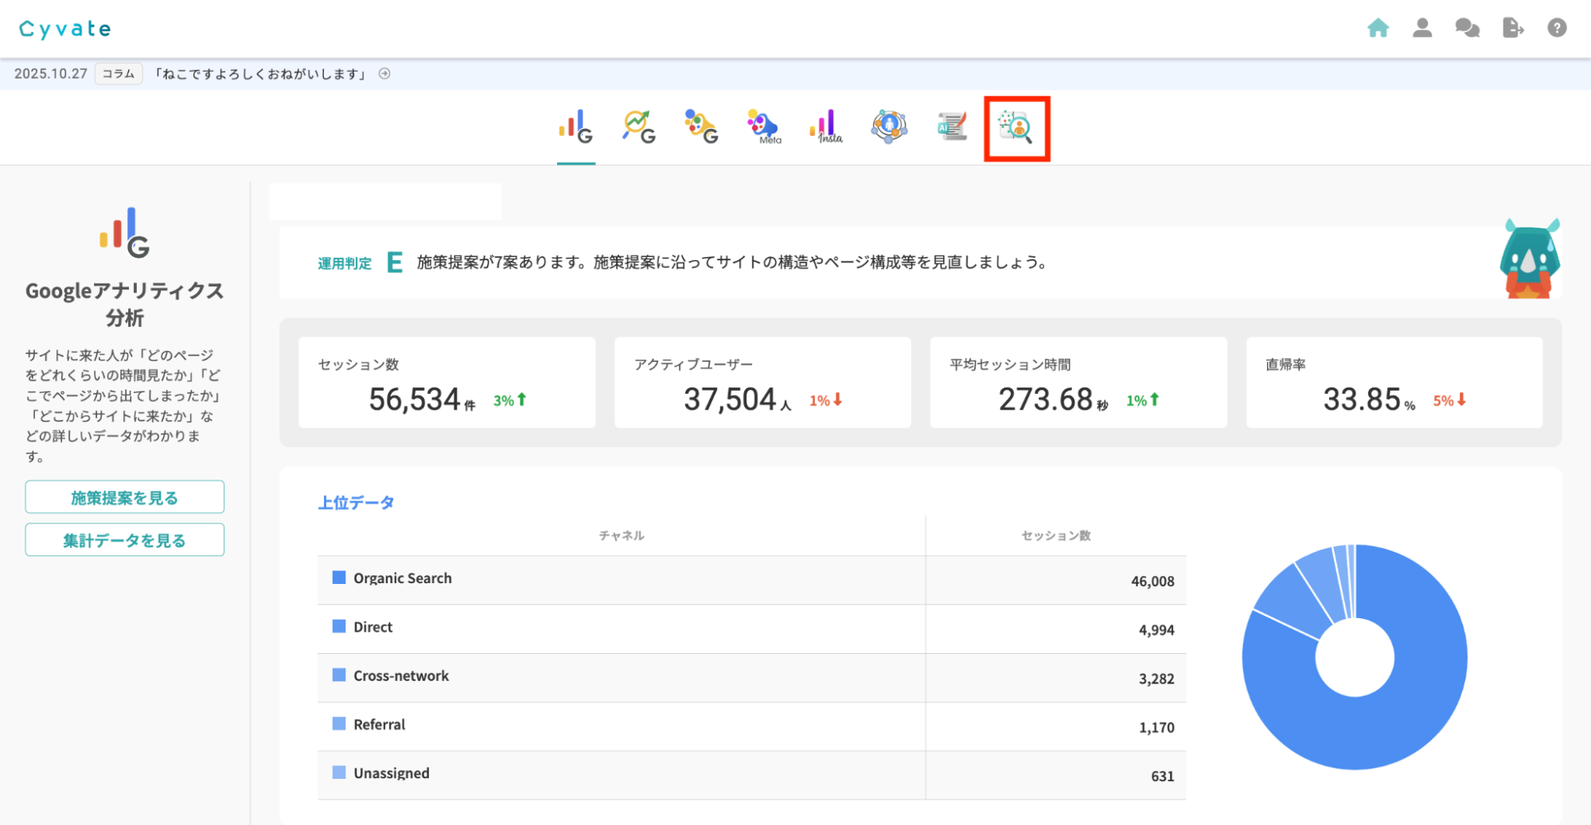This screenshot has height=825, width=1591.
Task: Open the Google Analytics bar-chart tab
Action: [x=575, y=127]
